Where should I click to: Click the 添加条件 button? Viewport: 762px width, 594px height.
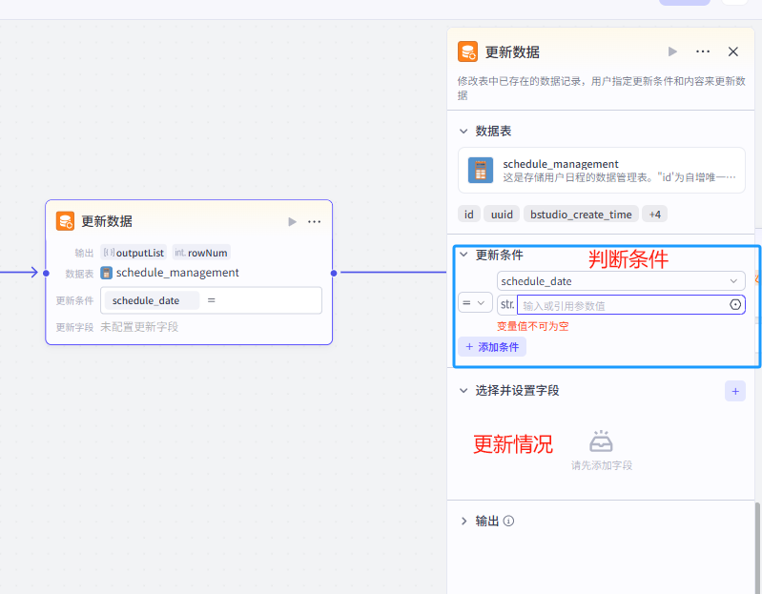coord(492,347)
